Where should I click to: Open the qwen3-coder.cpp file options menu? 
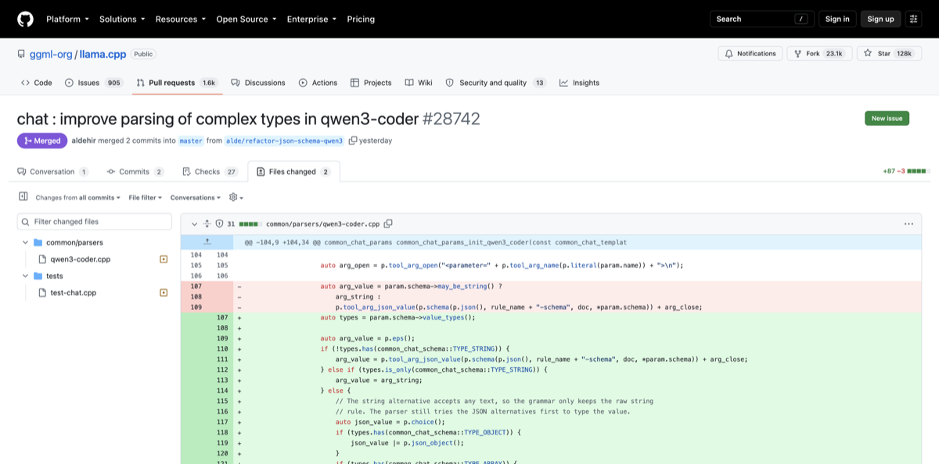coord(908,224)
